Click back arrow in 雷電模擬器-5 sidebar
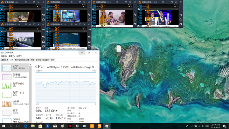 [89, 37]
